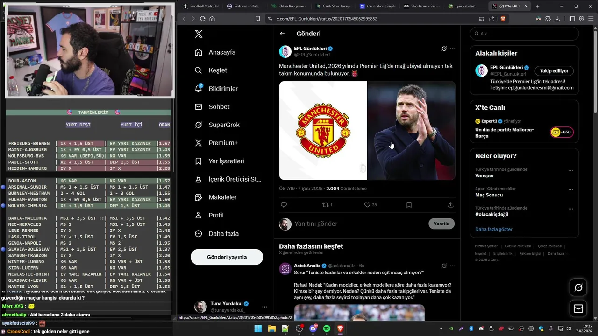Image resolution: width=598 pixels, height=336 pixels.
Task: Open floating messages envelope button
Action: [578, 309]
